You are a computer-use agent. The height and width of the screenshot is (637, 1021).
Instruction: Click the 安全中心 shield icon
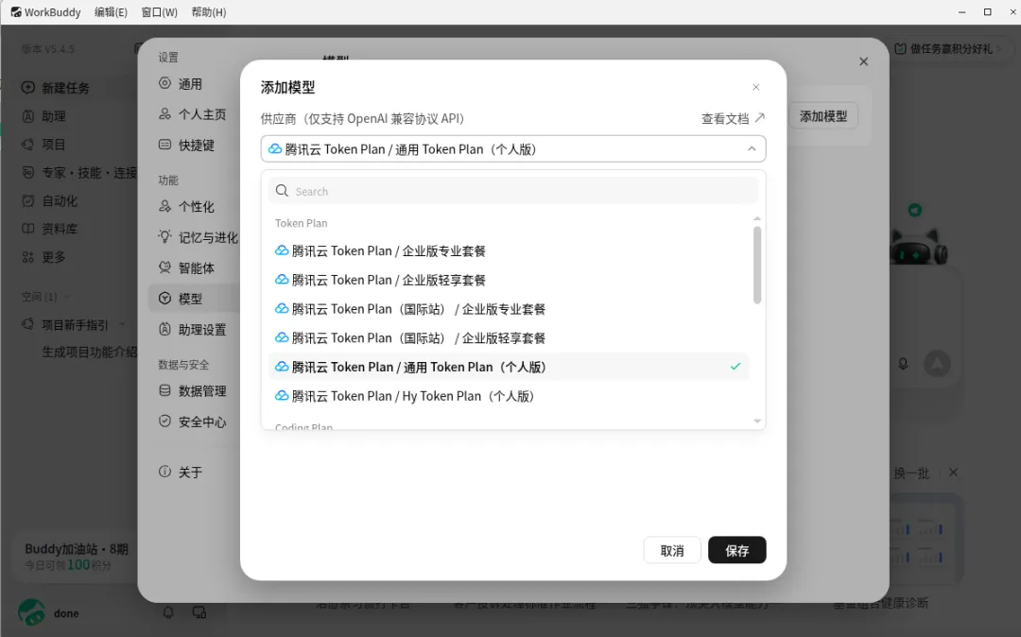coord(164,421)
